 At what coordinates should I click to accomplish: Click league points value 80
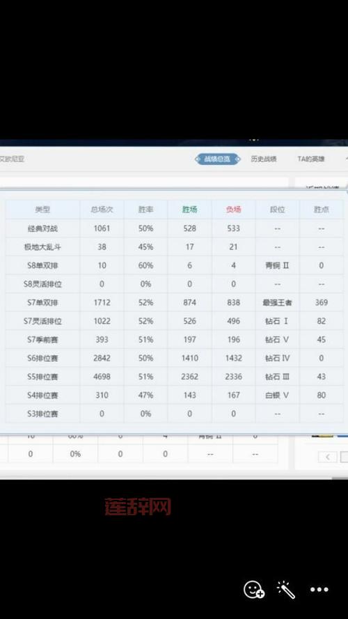[x=321, y=395]
